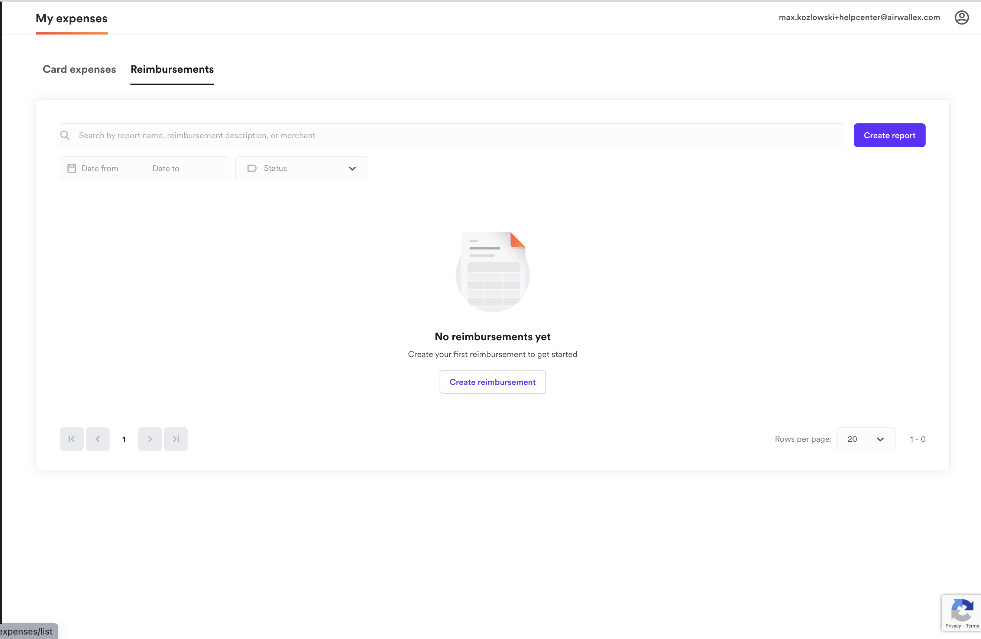
Task: Open the My expenses navigation item
Action: tap(72, 18)
